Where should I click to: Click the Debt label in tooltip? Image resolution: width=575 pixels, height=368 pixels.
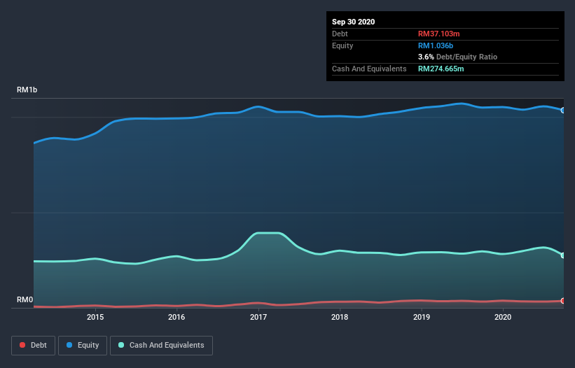click(x=340, y=34)
